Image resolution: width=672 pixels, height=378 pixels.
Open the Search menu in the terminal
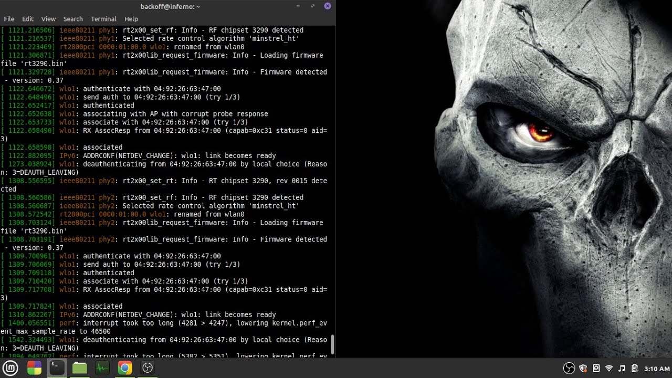click(73, 19)
